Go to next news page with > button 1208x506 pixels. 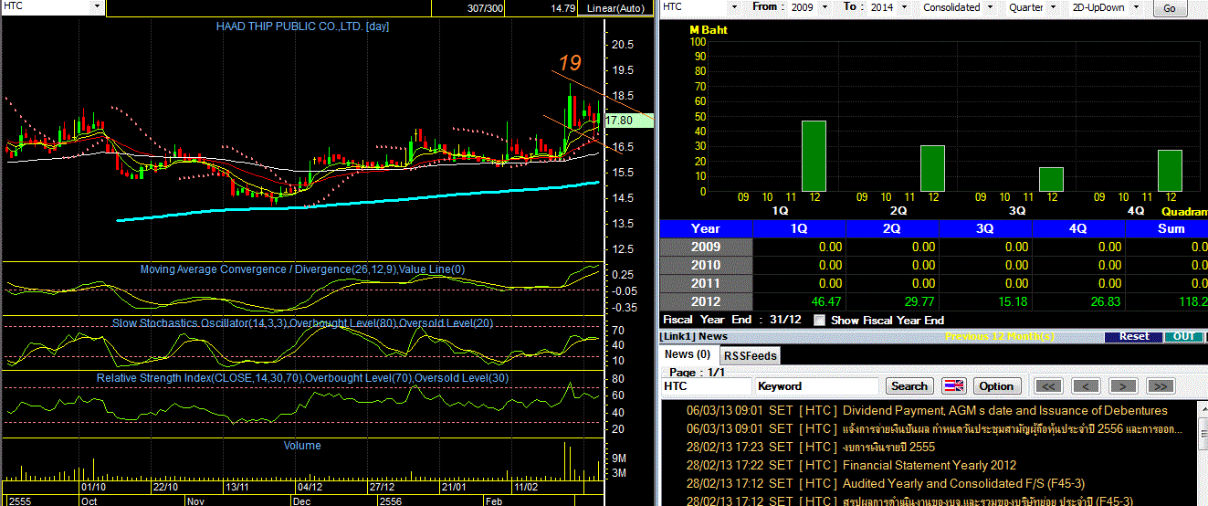coord(1122,385)
